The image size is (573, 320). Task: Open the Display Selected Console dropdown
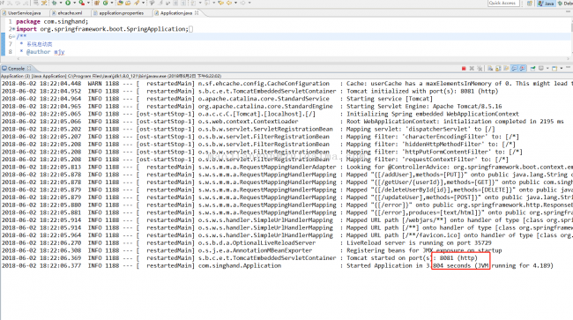pyautogui.click(x=547, y=69)
